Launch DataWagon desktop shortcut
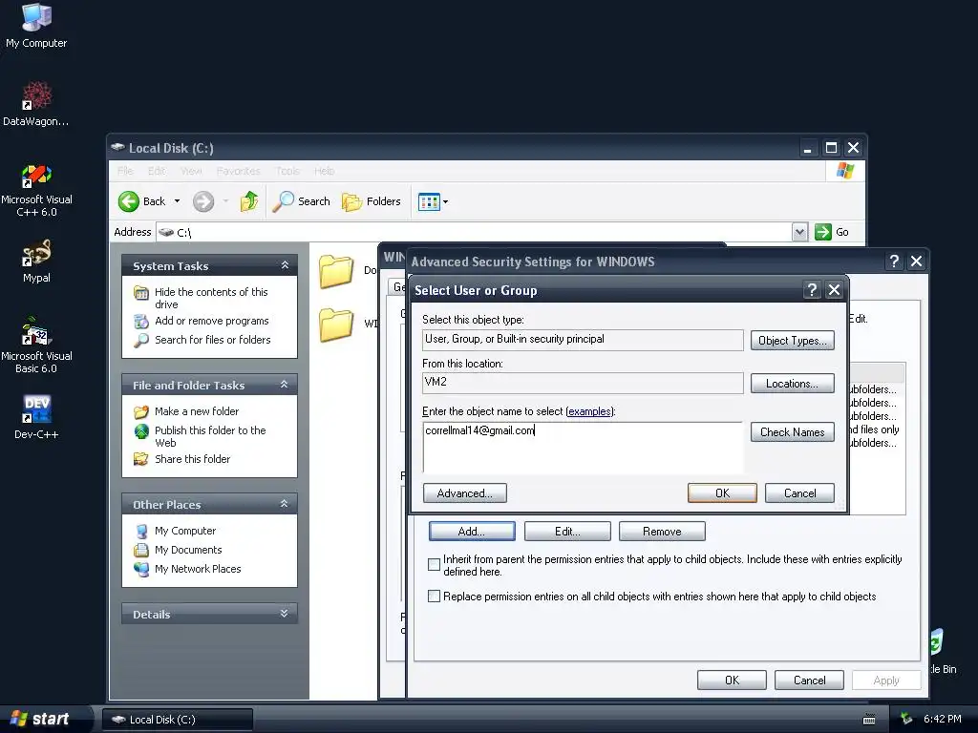 [x=36, y=103]
